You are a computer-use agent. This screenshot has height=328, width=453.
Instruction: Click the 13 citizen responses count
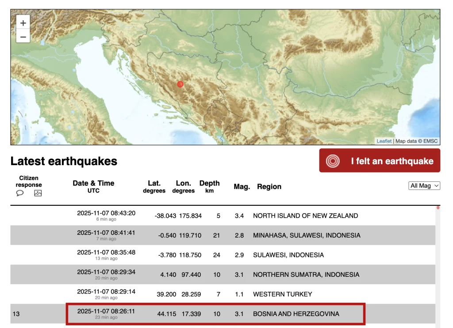(16, 314)
